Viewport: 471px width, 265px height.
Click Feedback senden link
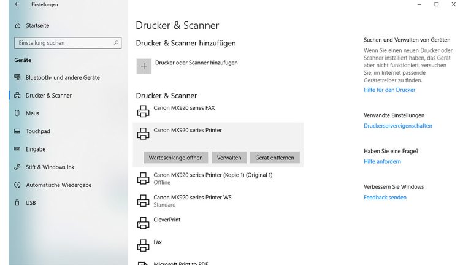tap(385, 198)
